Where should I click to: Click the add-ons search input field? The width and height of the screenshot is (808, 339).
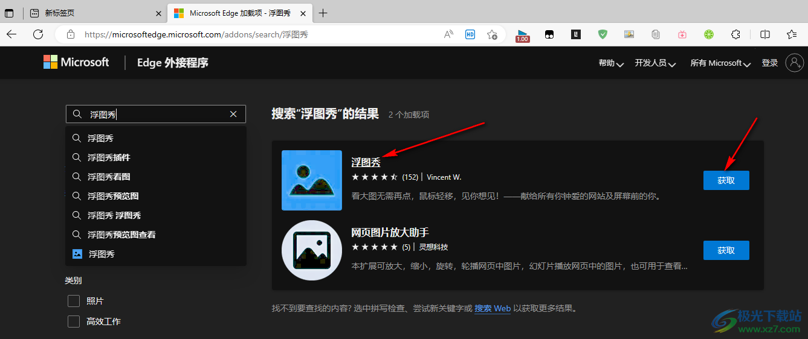point(156,114)
